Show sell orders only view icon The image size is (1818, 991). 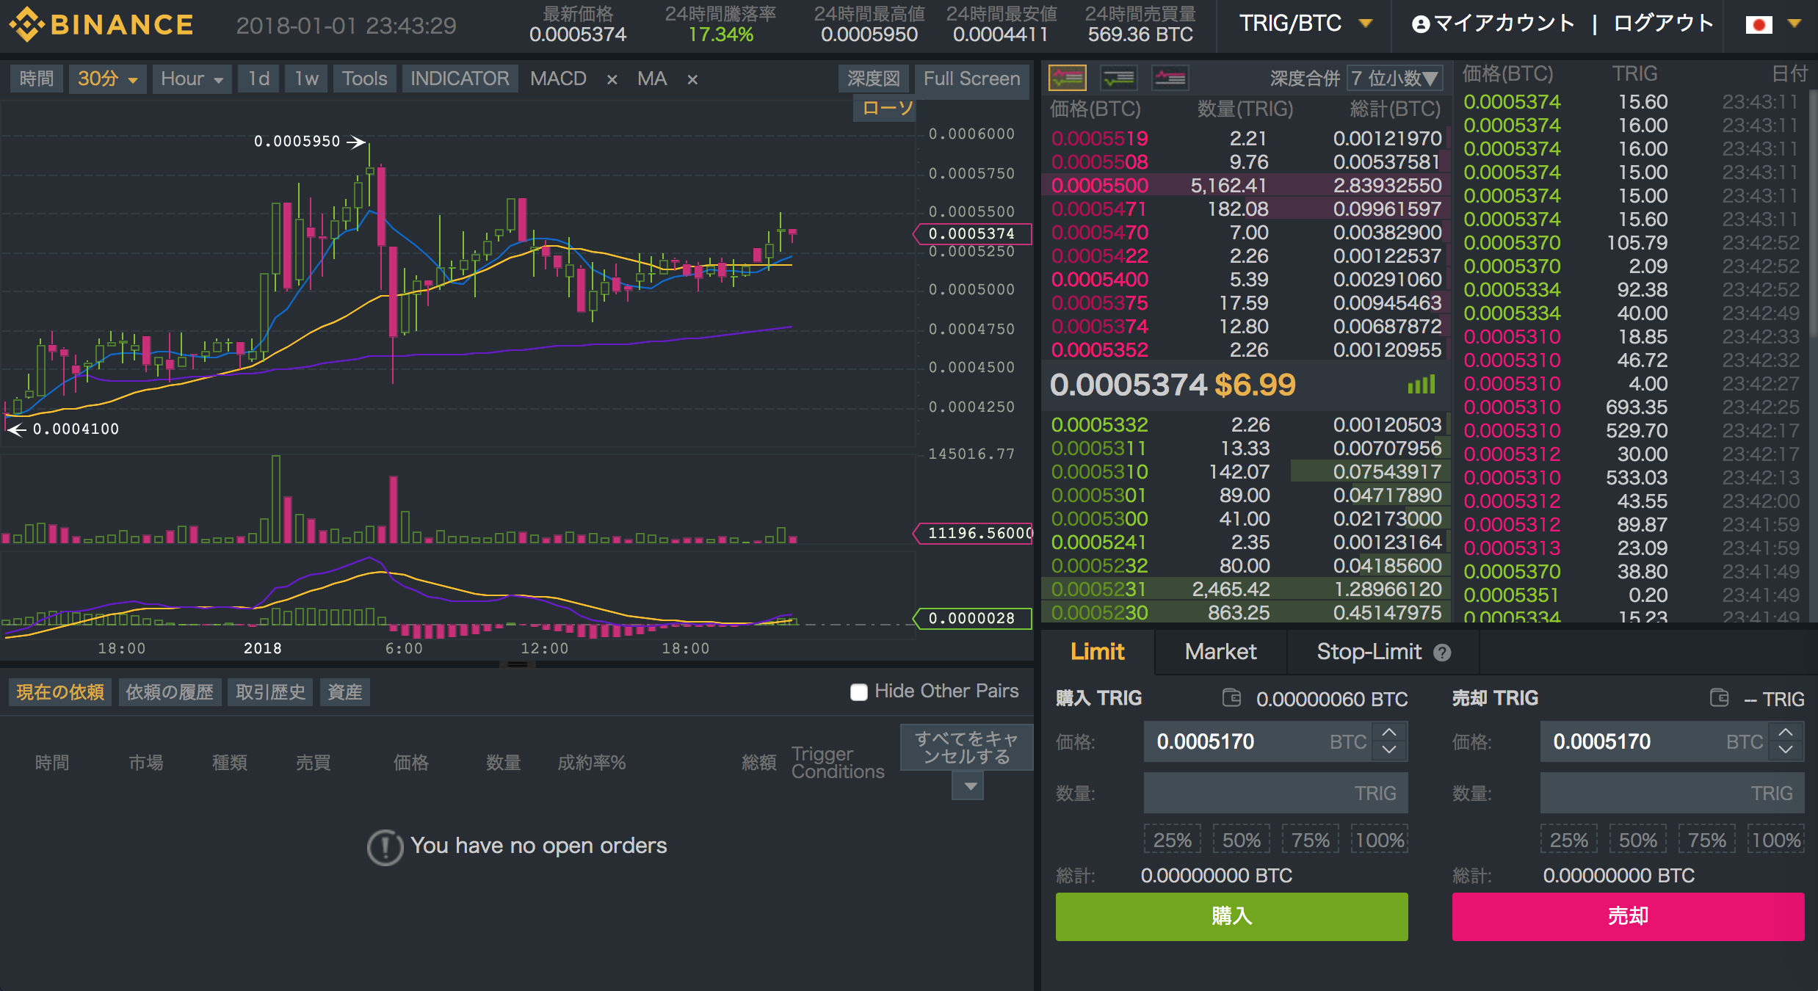click(1170, 77)
